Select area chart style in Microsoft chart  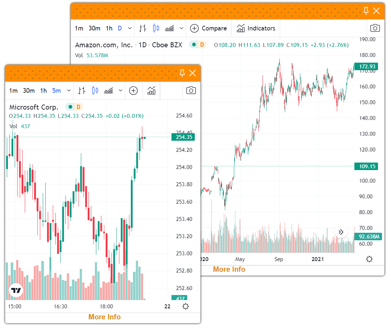[x=108, y=91]
